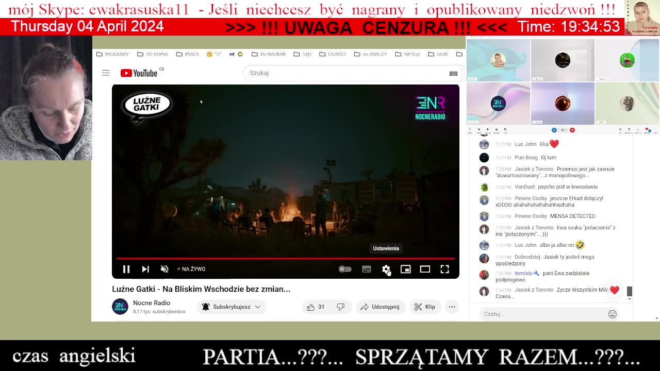
Task: Select the dark avatar tile in Skype call
Action: click(563, 60)
